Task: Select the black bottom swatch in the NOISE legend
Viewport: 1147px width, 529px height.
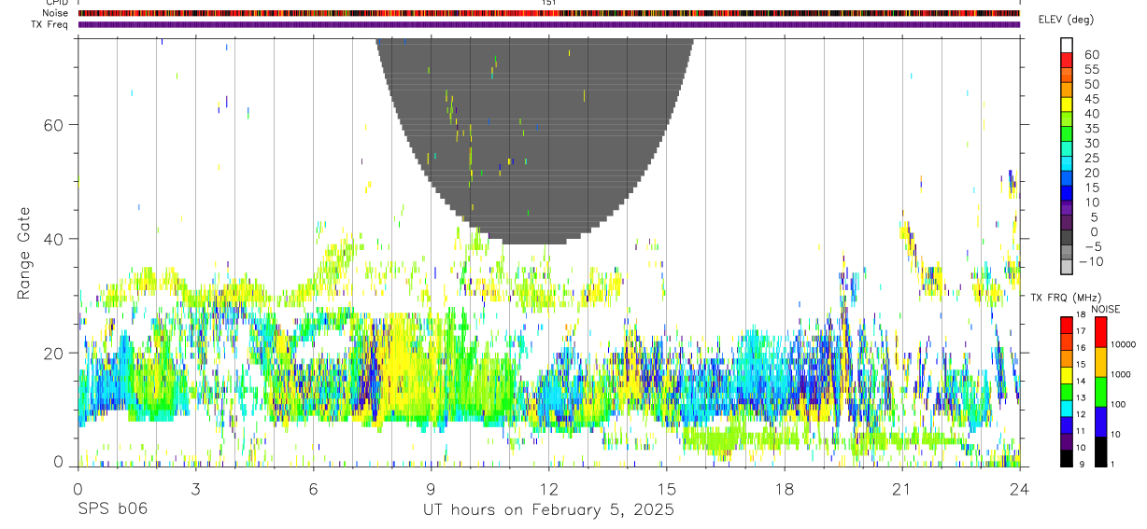Action: pos(1099,452)
